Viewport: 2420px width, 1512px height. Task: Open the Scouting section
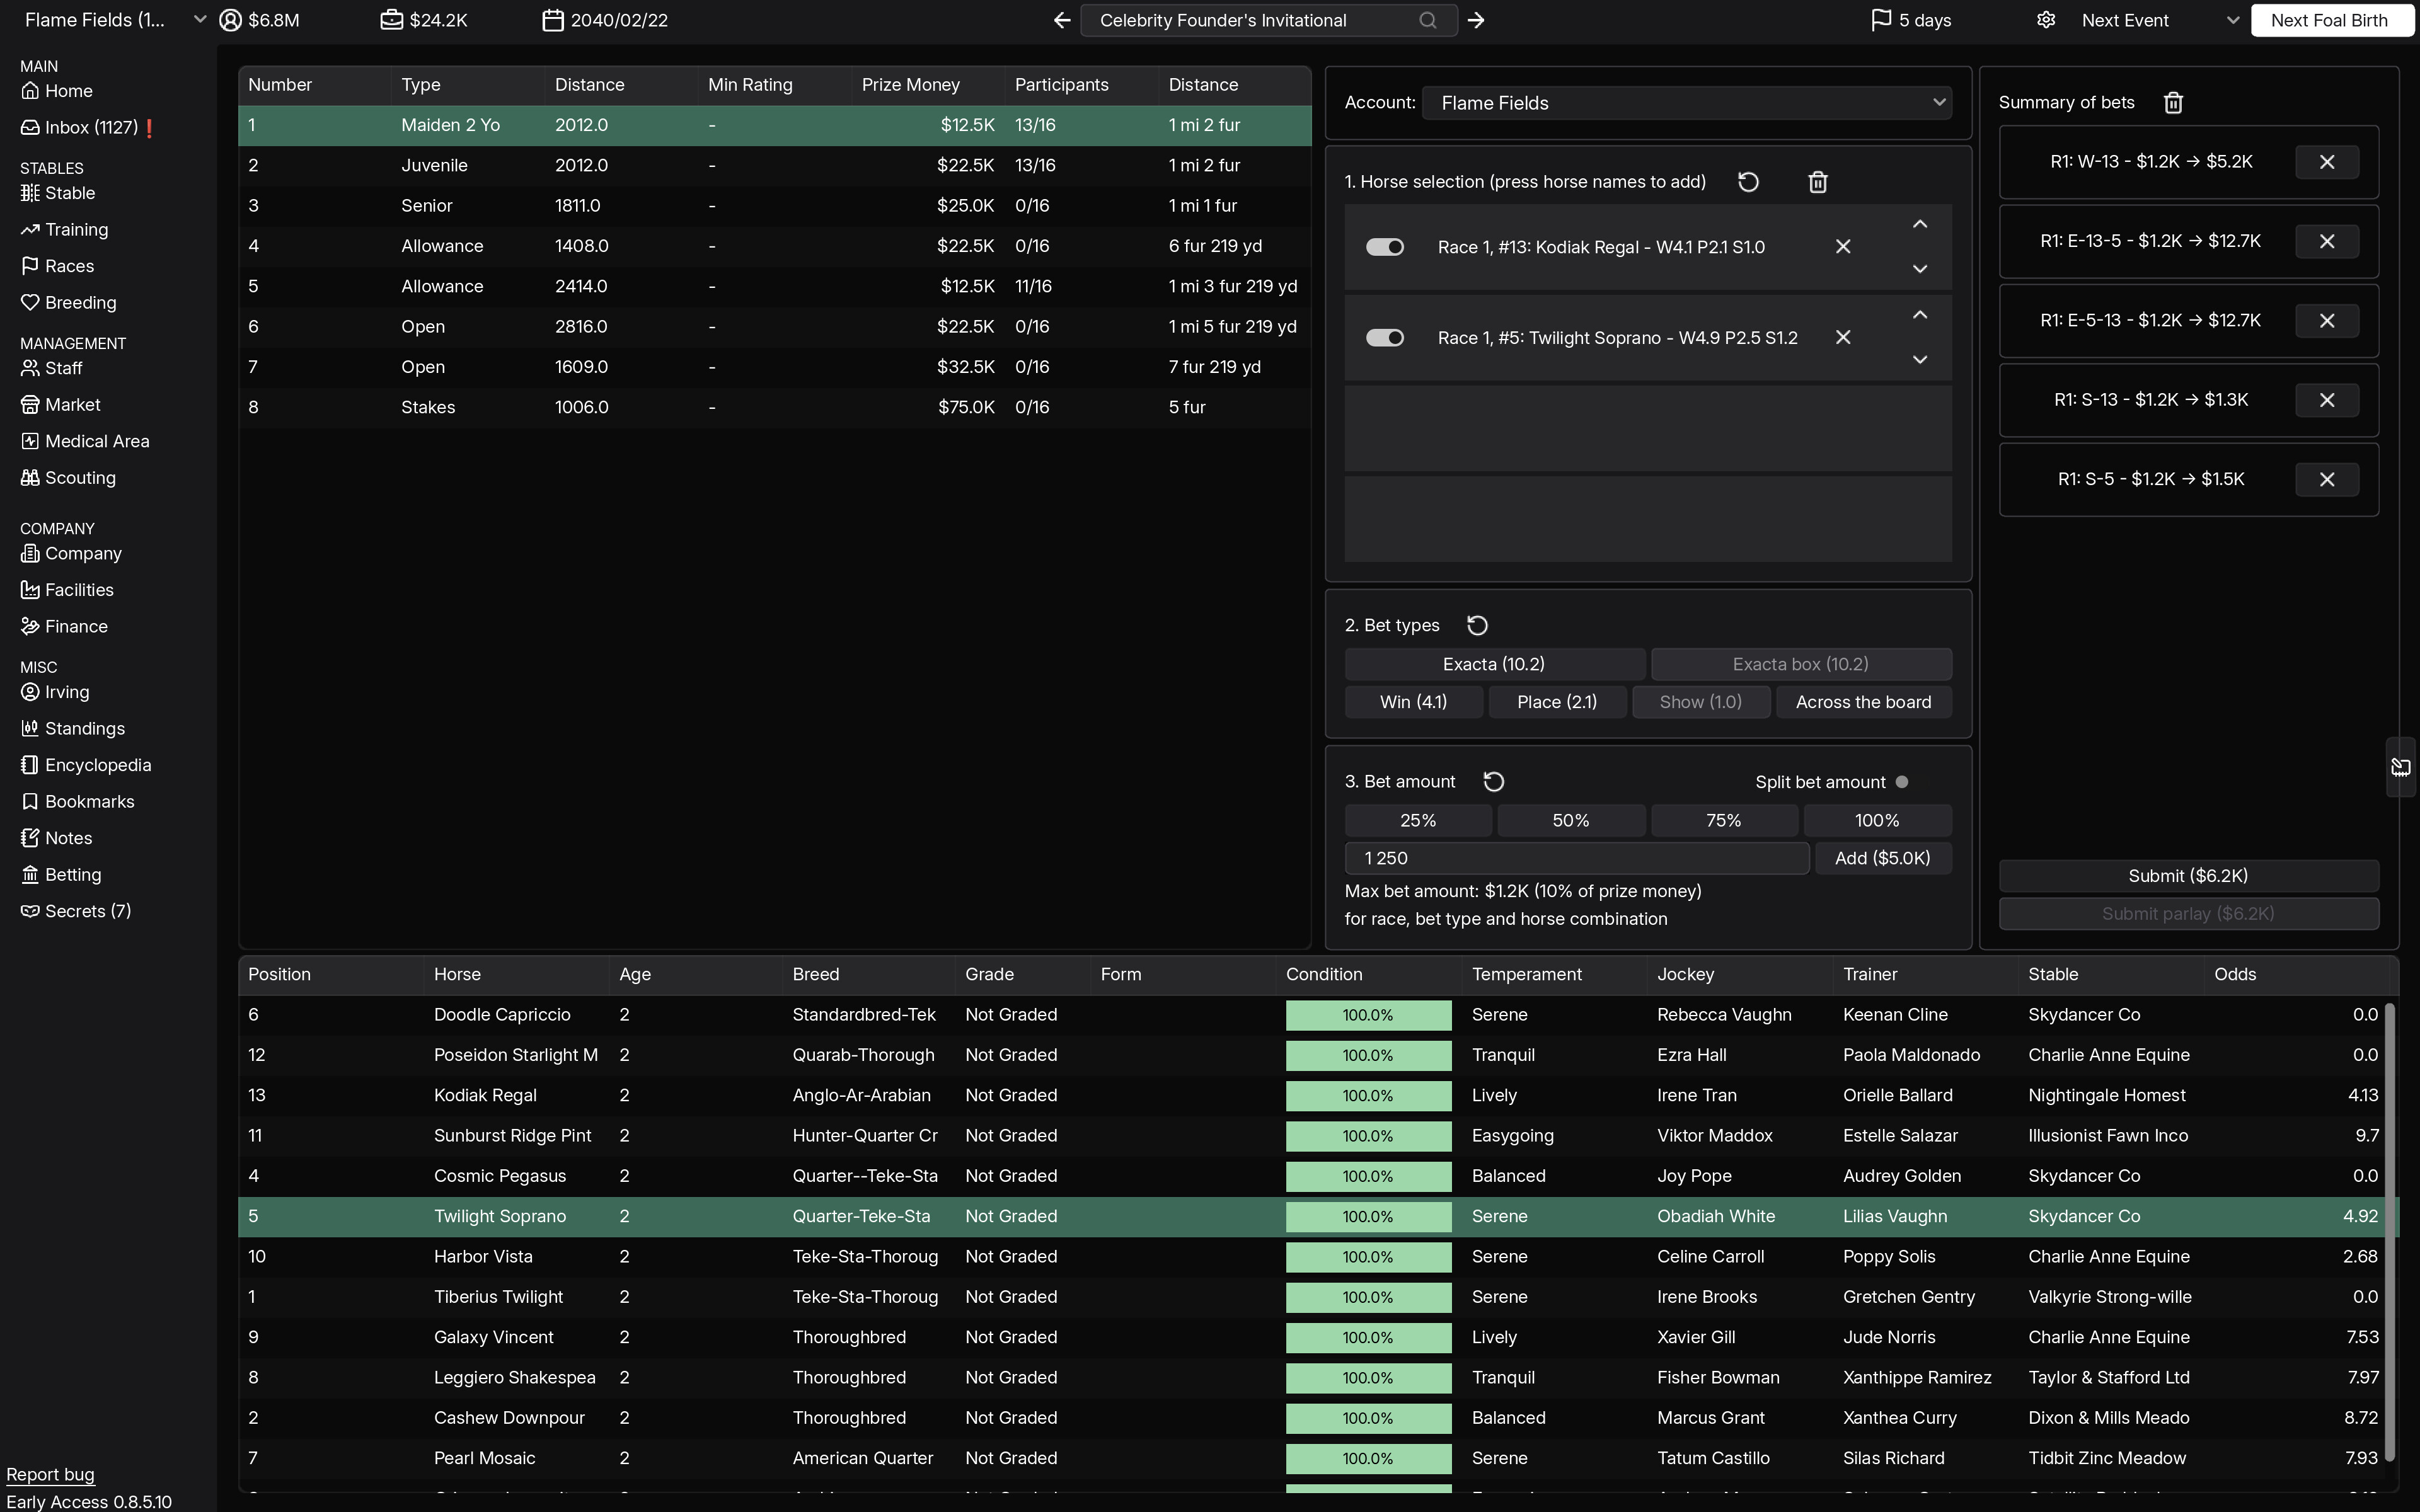click(79, 478)
